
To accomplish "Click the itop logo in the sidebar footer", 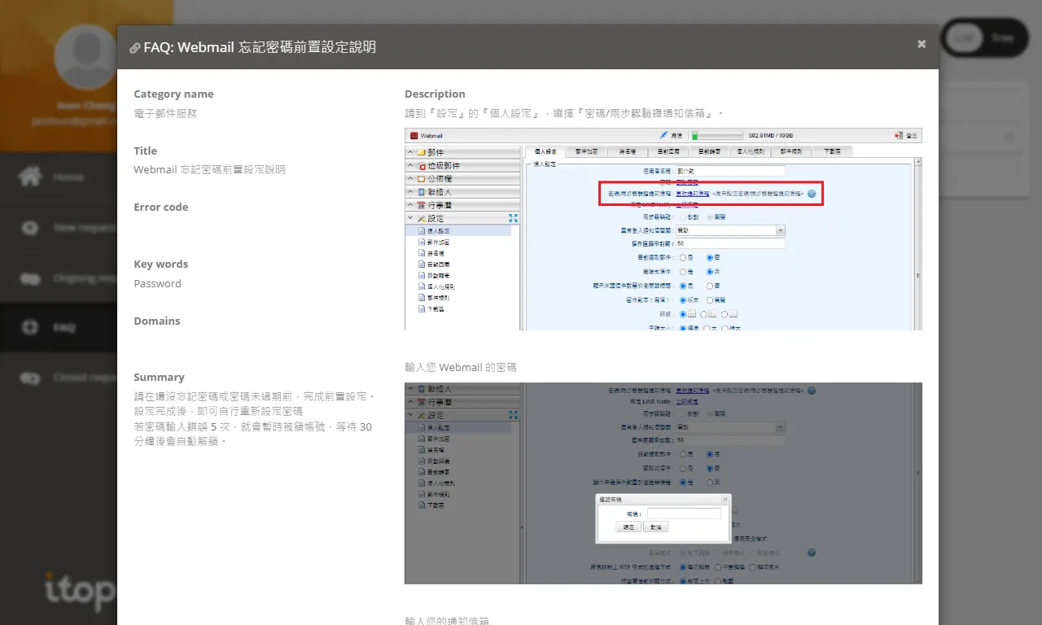I will tap(80, 592).
